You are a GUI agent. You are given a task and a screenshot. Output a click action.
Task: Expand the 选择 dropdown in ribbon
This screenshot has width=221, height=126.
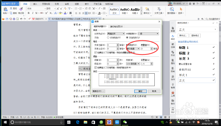point(181,13)
